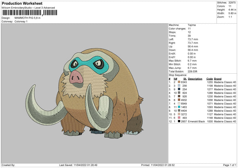Click the stitch count 4404
238x168 pixels.
pos(184,111)
